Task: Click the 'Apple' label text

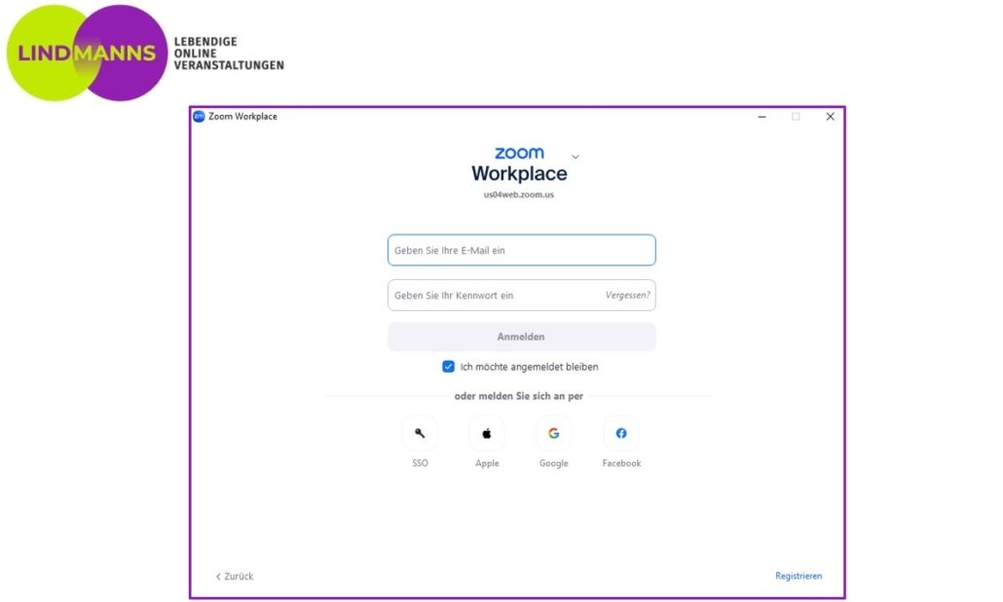Action: pyautogui.click(x=487, y=463)
